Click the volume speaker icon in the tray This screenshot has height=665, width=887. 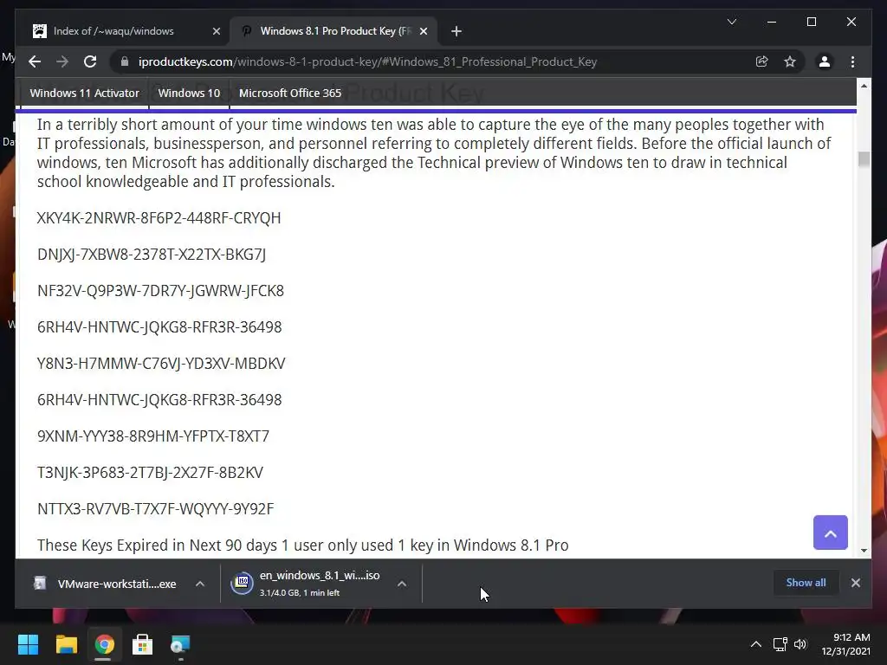coord(800,644)
